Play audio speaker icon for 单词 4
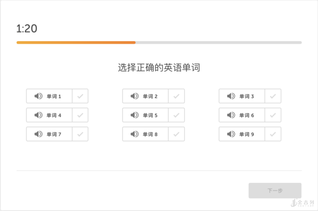The image size is (318, 211). (x=39, y=115)
